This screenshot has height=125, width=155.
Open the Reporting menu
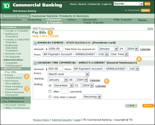tap(34, 20)
